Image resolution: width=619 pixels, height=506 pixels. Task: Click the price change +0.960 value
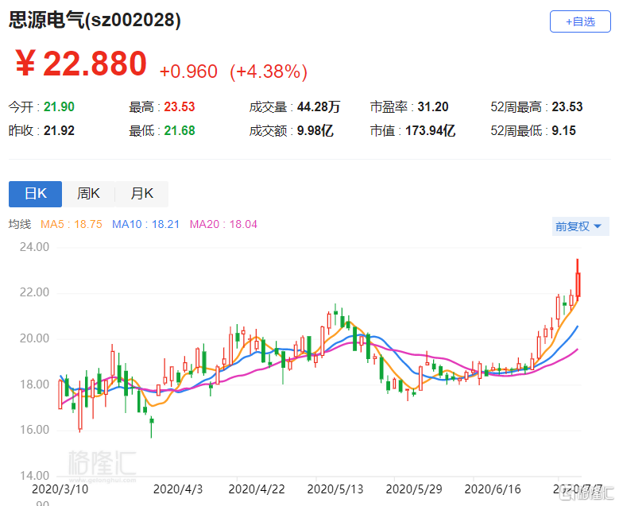pyautogui.click(x=188, y=71)
